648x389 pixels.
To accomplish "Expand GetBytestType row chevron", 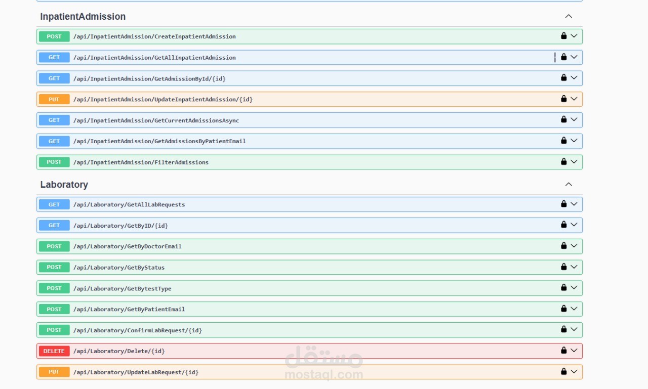I will pos(574,288).
